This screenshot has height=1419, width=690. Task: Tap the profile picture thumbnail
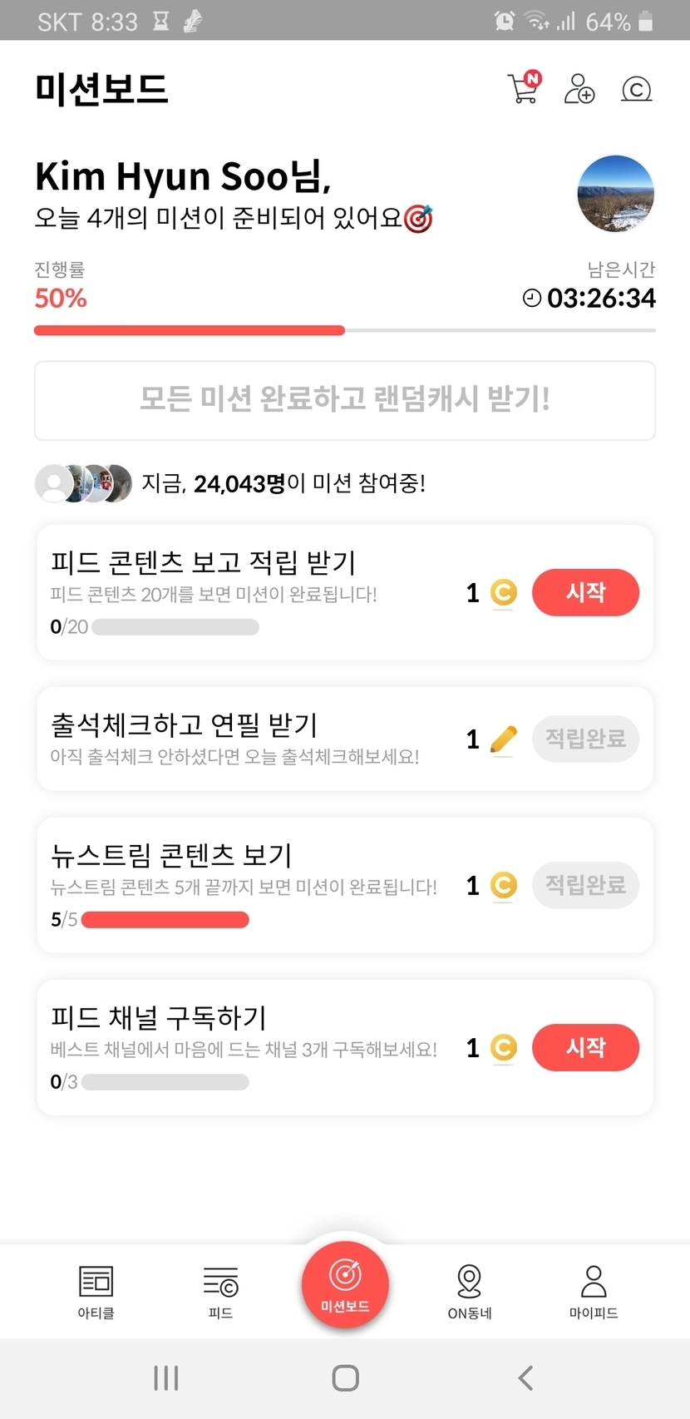[x=615, y=194]
